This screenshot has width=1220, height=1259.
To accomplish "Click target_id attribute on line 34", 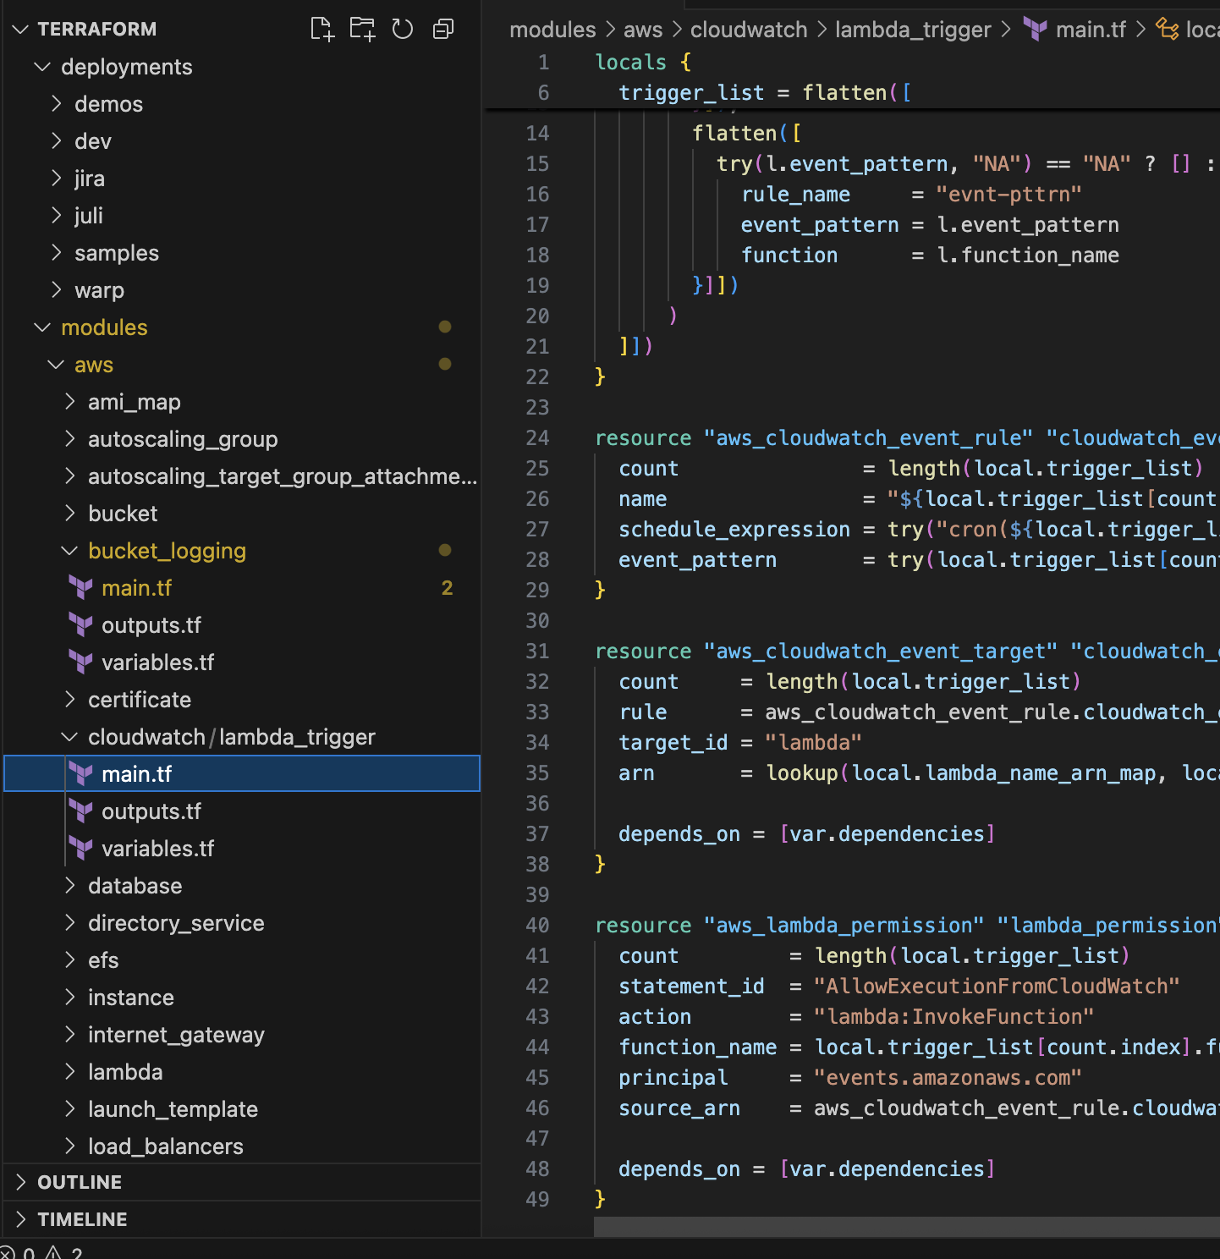I will click(x=673, y=743).
